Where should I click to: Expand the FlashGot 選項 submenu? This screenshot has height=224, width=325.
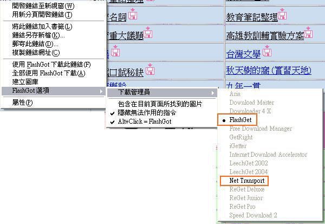coord(54,91)
